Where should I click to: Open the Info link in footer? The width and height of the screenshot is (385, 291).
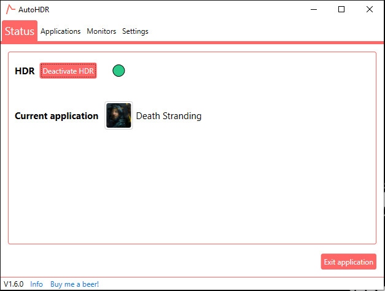coord(36,284)
